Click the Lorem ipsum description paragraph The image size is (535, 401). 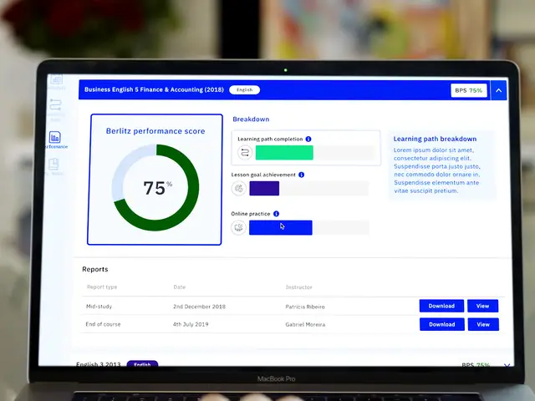tap(436, 170)
